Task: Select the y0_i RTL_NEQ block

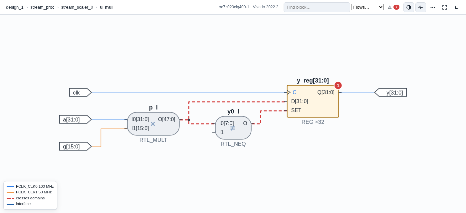Action: click(233, 128)
